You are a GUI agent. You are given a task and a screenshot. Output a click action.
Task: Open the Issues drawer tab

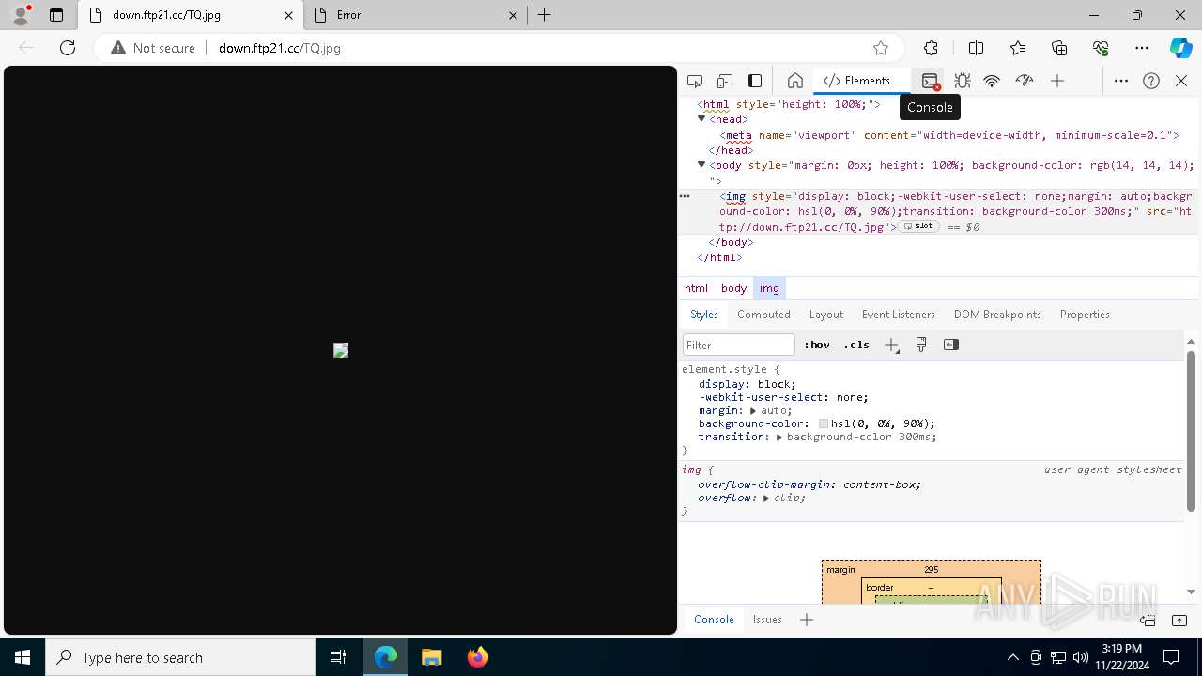[767, 620]
